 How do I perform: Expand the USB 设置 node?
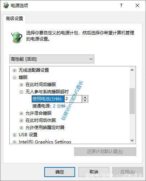point(14,135)
